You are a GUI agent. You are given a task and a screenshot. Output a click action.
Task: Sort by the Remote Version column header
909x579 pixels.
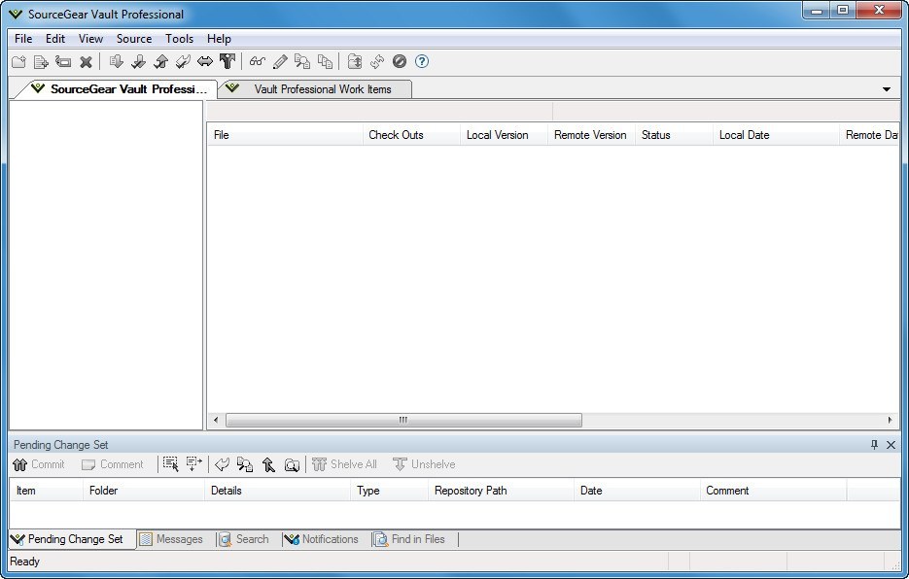tap(591, 135)
